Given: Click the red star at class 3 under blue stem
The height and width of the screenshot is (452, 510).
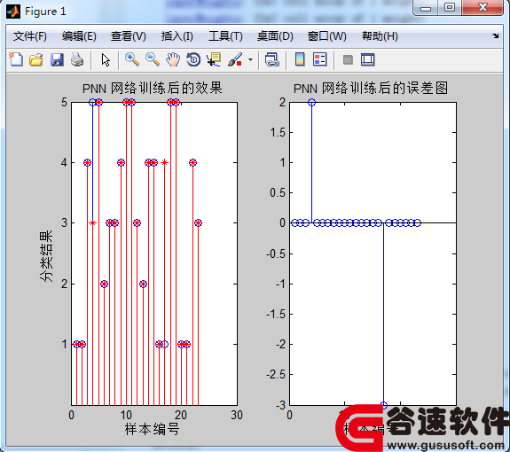Looking at the screenshot, I should coord(93,223).
